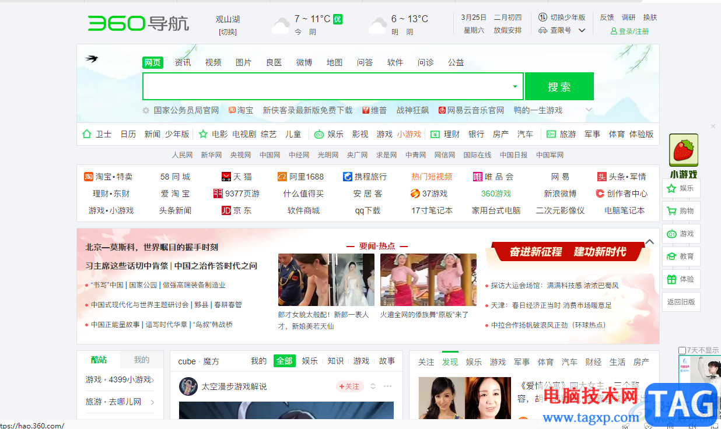Open the more options dots on feed post
This screenshot has height=429, width=721.
point(388,386)
